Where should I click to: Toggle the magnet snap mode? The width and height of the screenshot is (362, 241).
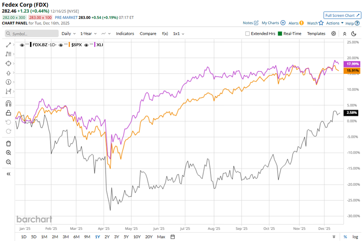[x=8, y=103]
